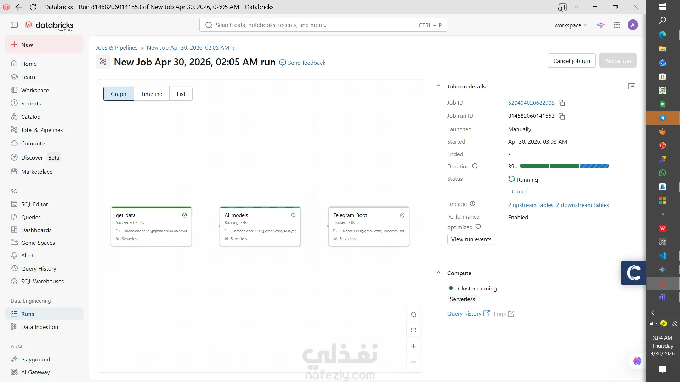This screenshot has height=382, width=680.
Task: Focus the search data and notebooks field
Action: [323, 25]
